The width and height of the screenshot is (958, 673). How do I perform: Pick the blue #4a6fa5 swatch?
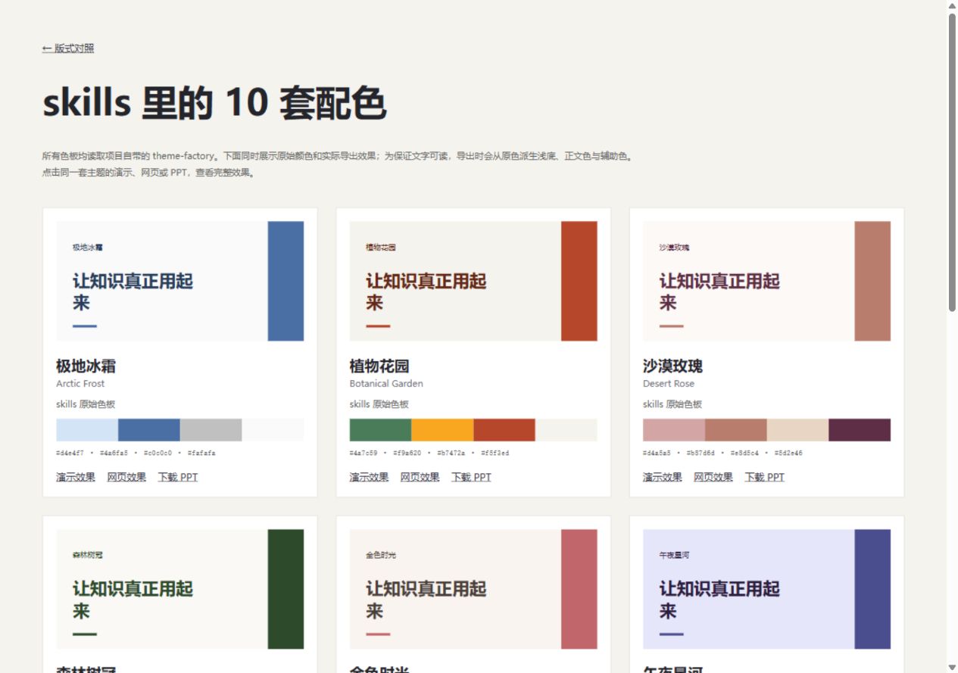tap(149, 430)
